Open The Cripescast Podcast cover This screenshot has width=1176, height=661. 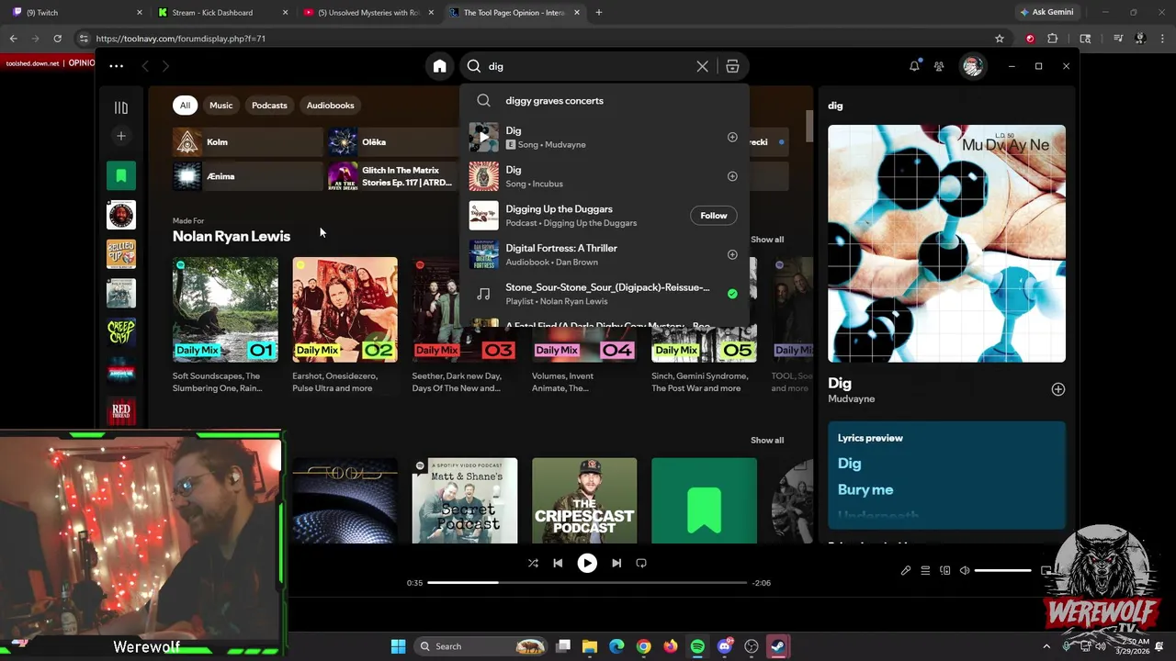coord(584,500)
